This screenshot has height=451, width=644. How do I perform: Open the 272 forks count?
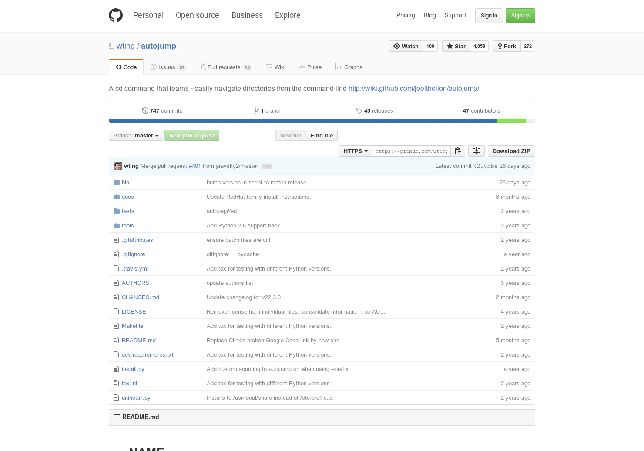528,46
